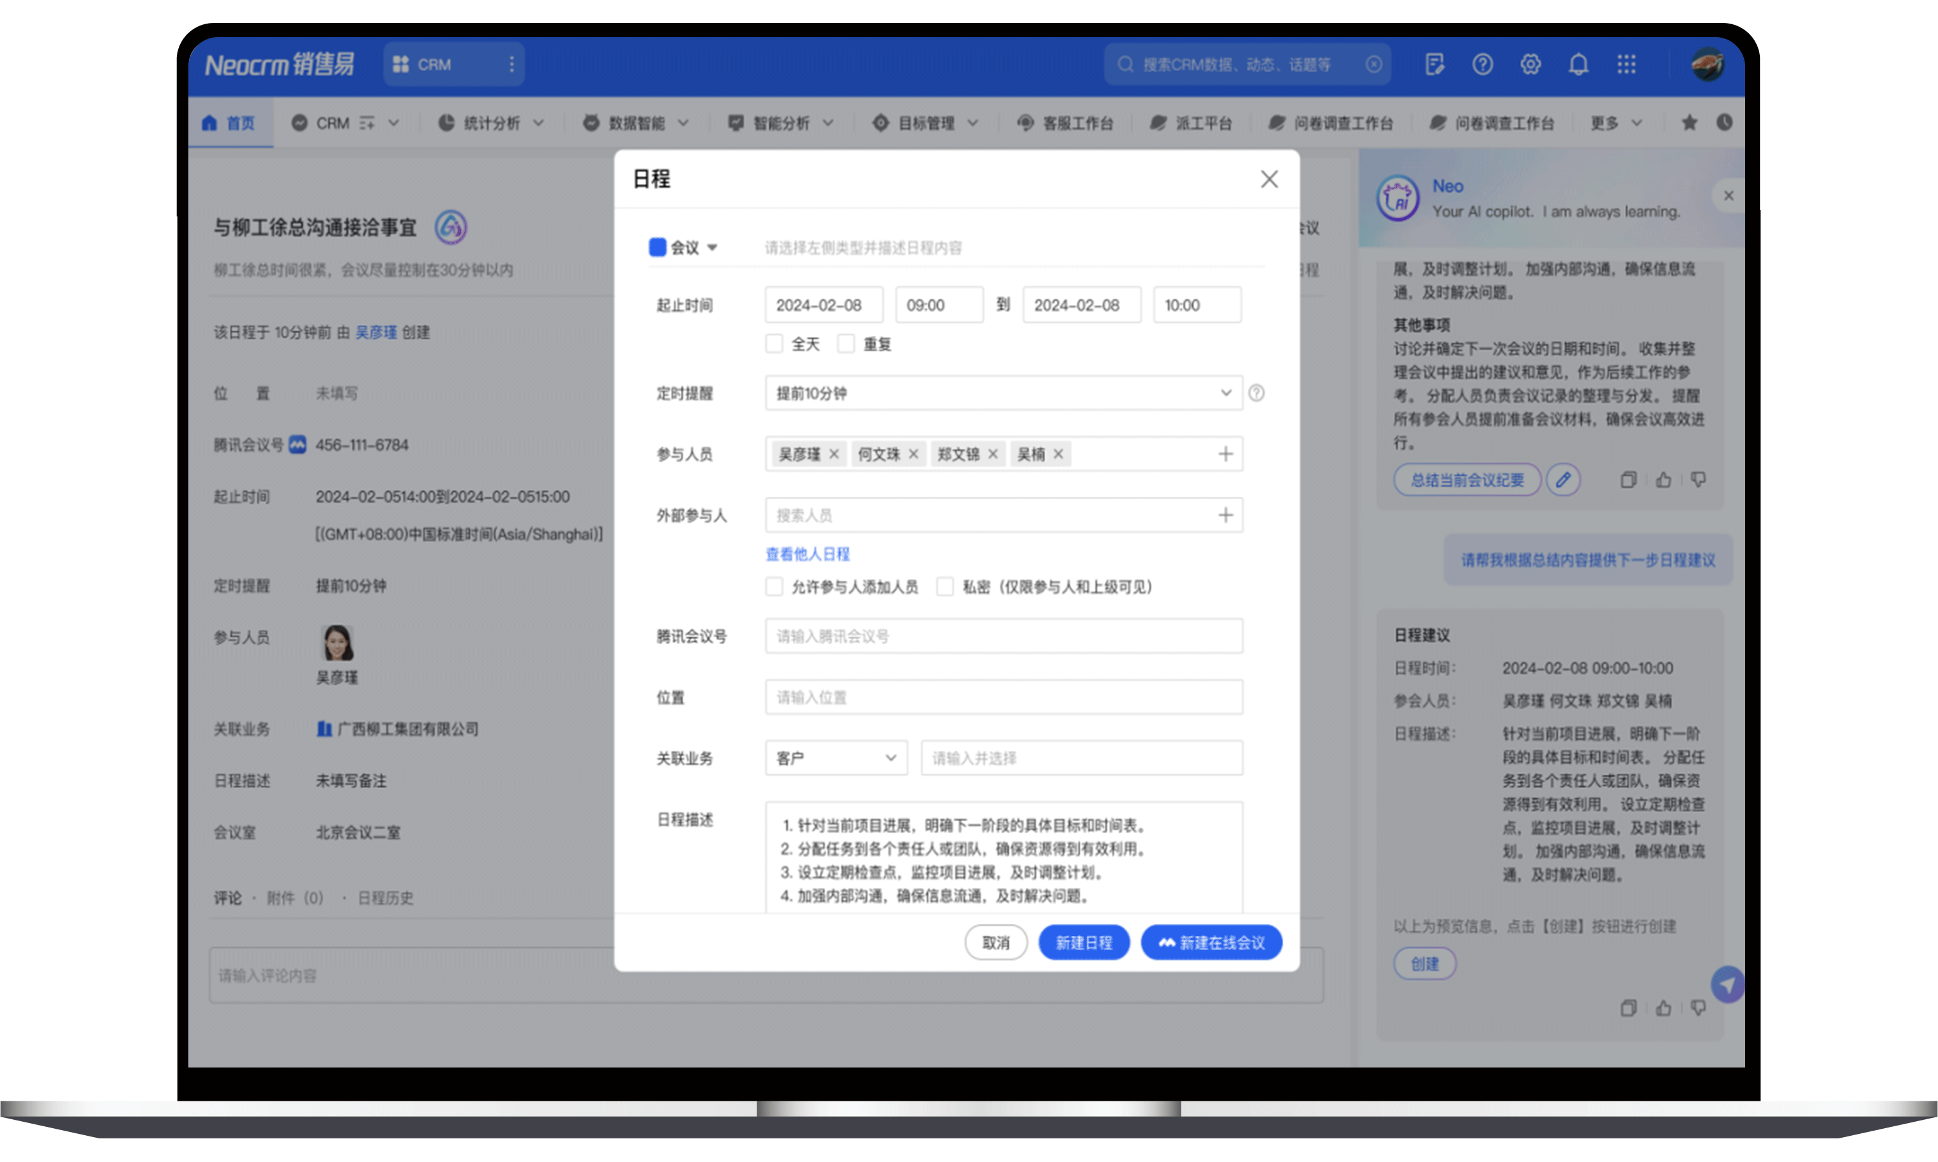The image size is (1938, 1162).
Task: Switch to the 评论 tab
Action: pyautogui.click(x=227, y=898)
